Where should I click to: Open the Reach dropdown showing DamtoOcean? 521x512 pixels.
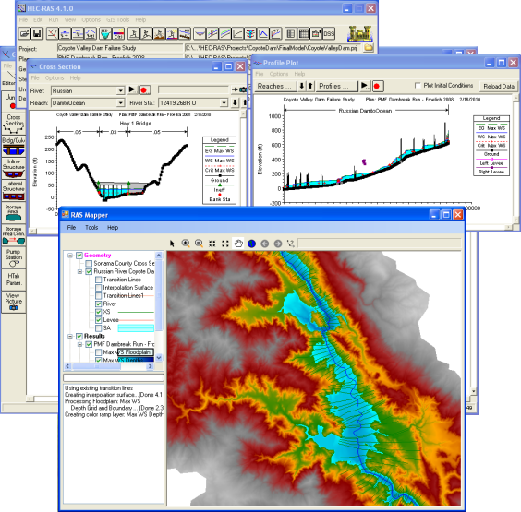pos(88,103)
